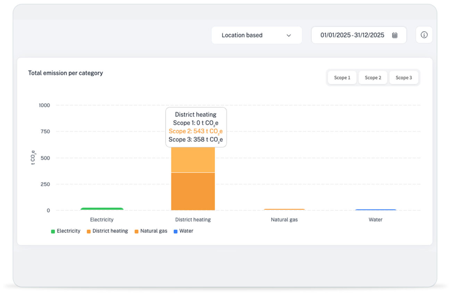Click the 01/01/2025 - 31/12/2025 date range field
The width and height of the screenshot is (450, 298).
[359, 35]
